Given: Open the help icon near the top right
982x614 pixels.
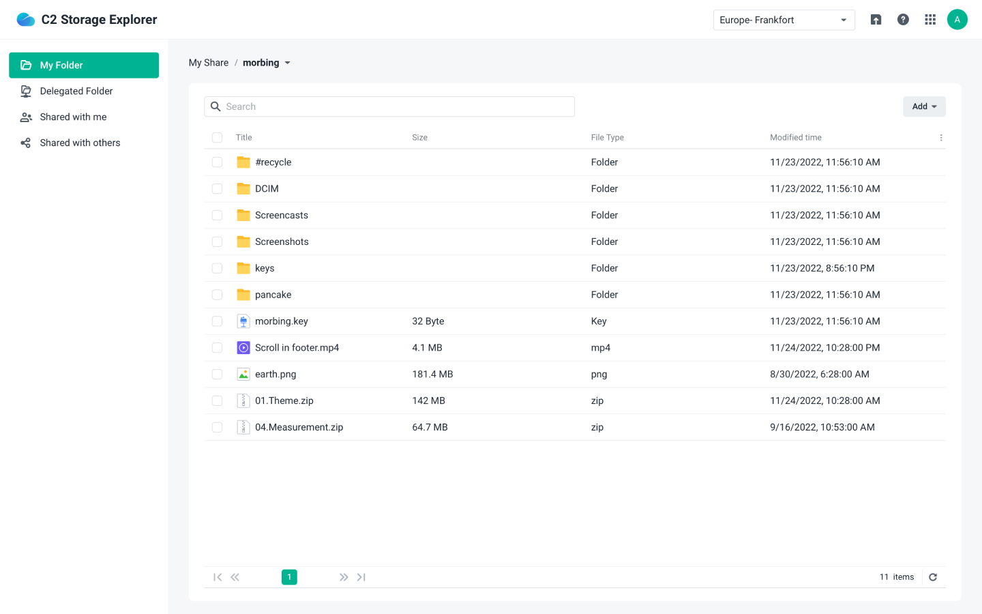Looking at the screenshot, I should (x=903, y=19).
